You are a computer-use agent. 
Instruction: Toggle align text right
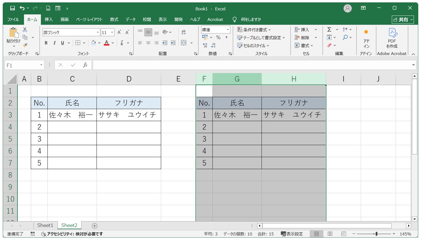[x=156, y=43]
